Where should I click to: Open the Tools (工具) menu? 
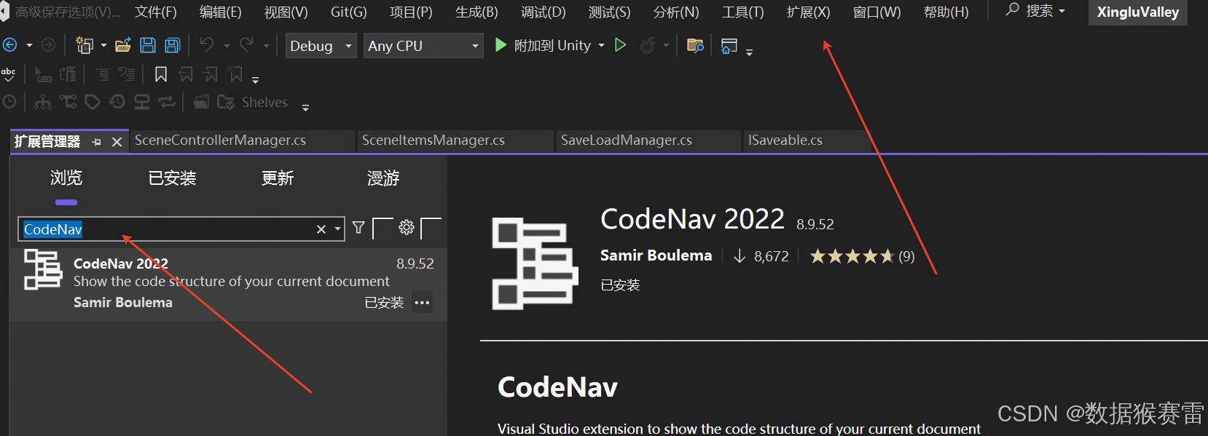pyautogui.click(x=743, y=12)
